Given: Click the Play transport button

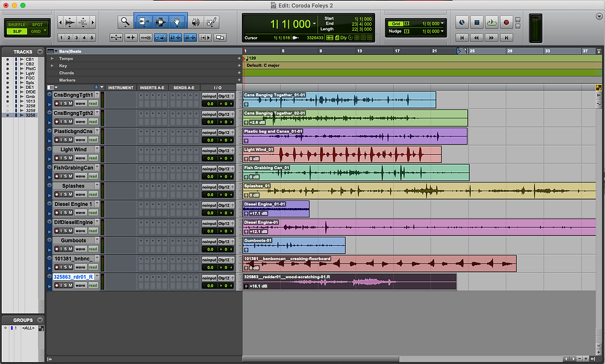Looking at the screenshot, I should coord(491,22).
